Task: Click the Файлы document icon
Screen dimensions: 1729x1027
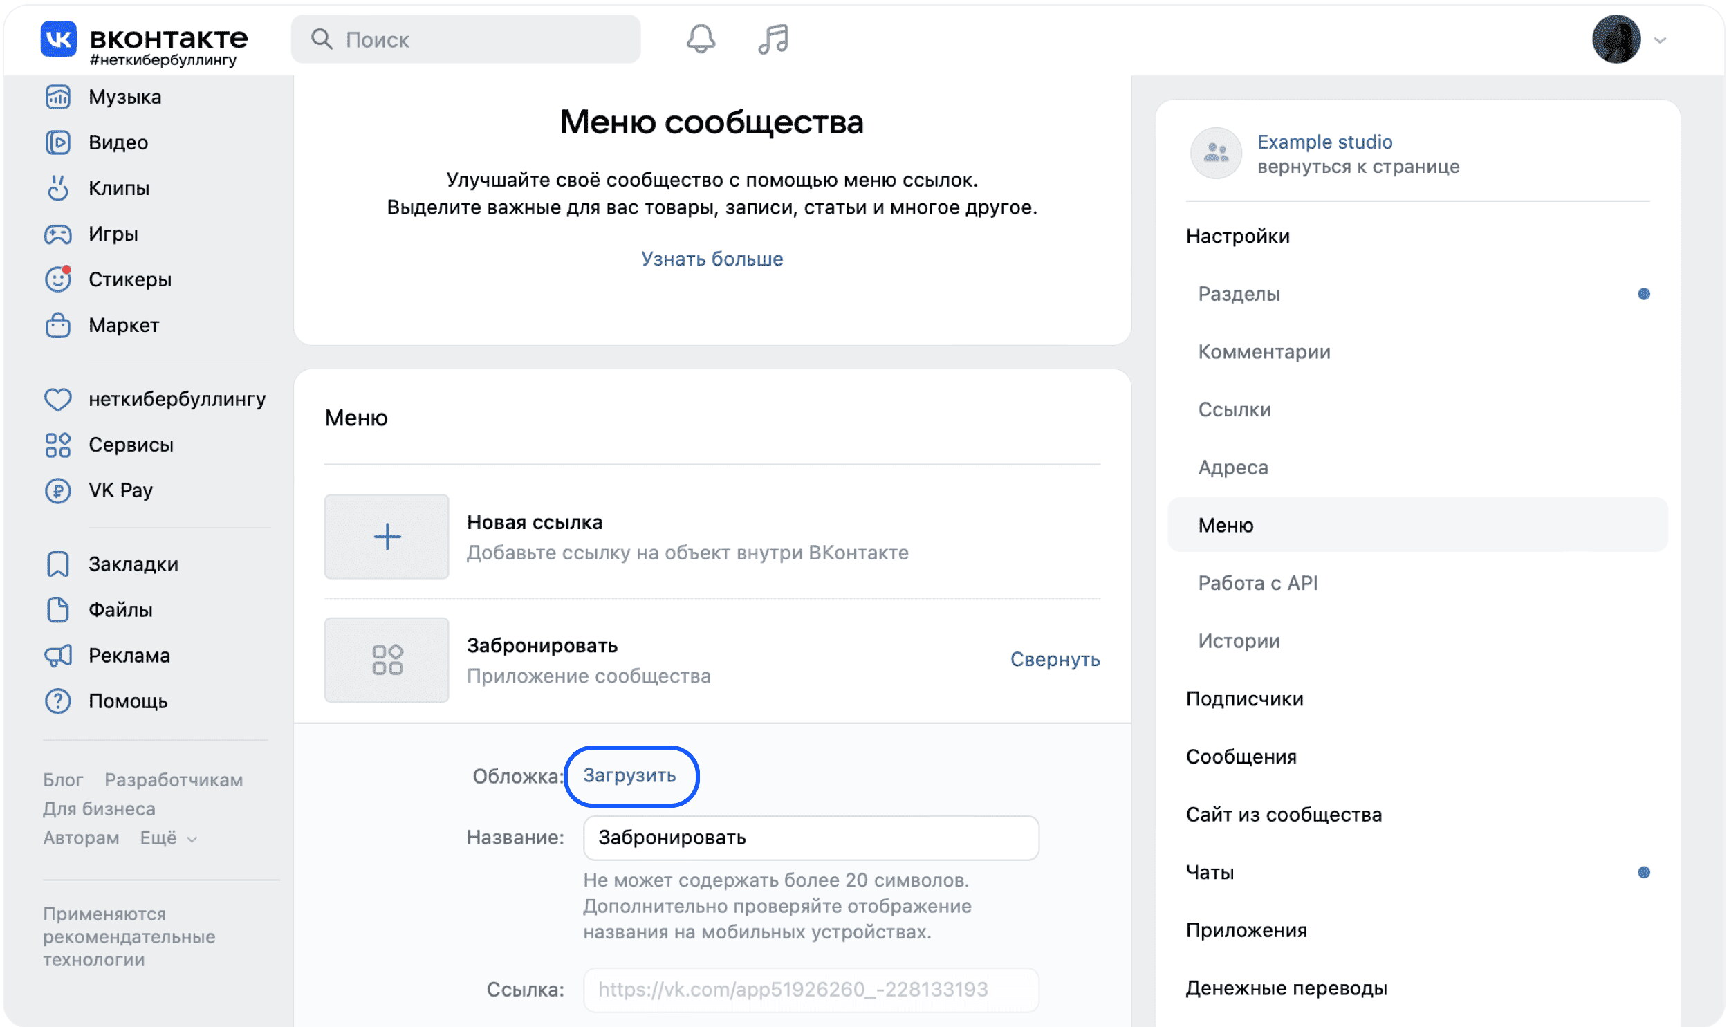Action: click(58, 610)
